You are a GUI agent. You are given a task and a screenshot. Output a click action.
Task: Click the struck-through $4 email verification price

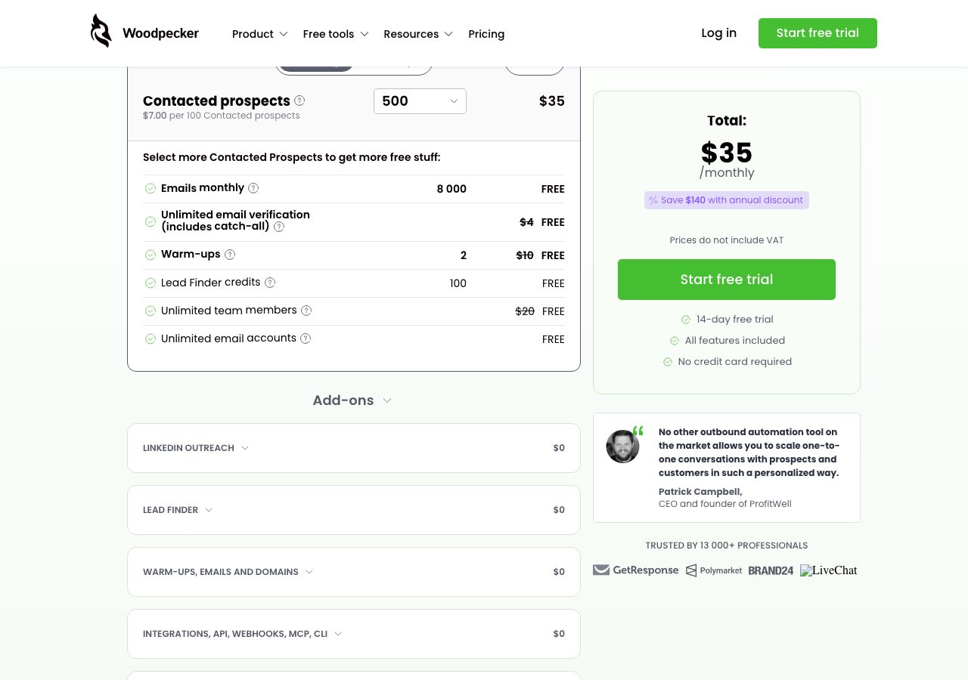526,222
